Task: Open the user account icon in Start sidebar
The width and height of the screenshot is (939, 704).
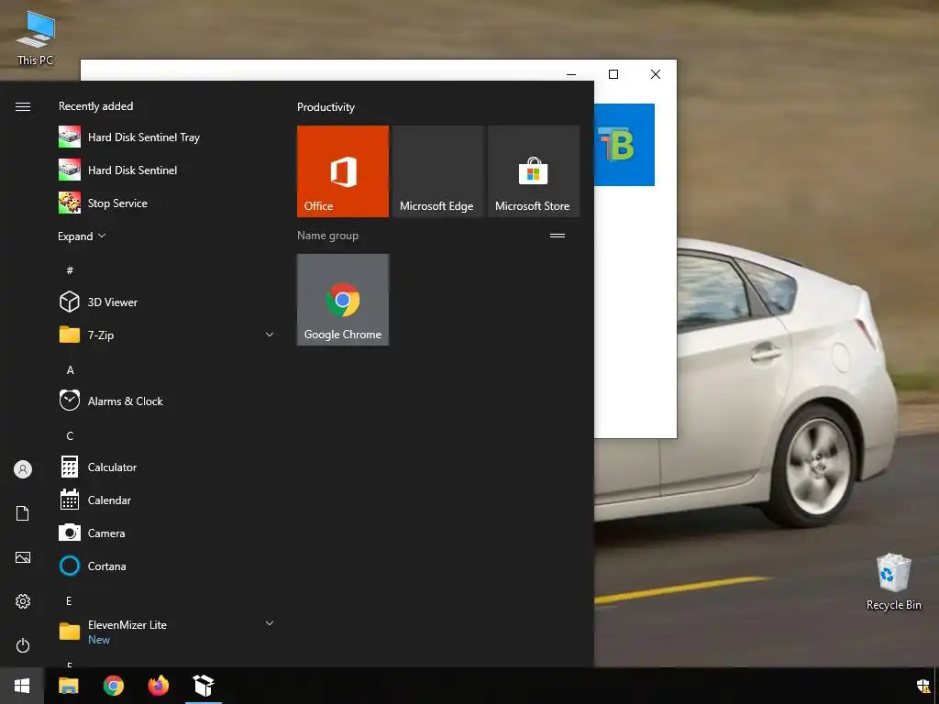Action: 23,469
